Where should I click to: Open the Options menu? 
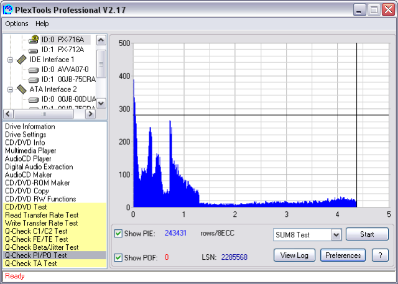(17, 24)
